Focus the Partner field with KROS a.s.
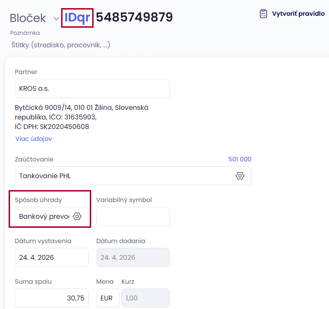Viewport: 329px width, 309px height. tap(92, 88)
